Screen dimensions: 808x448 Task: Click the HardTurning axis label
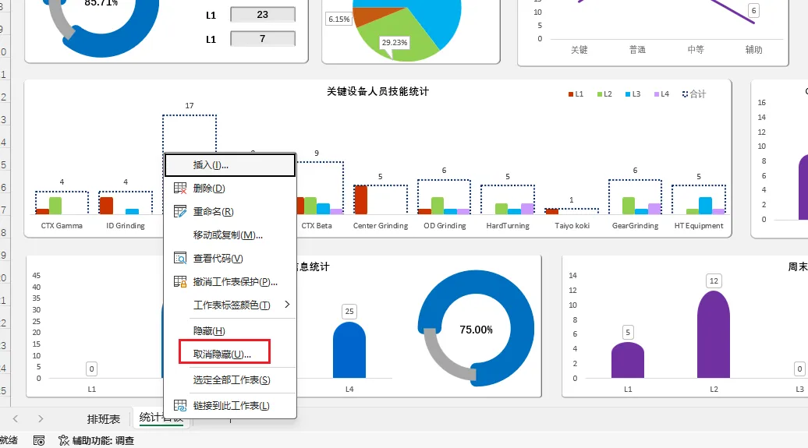508,225
